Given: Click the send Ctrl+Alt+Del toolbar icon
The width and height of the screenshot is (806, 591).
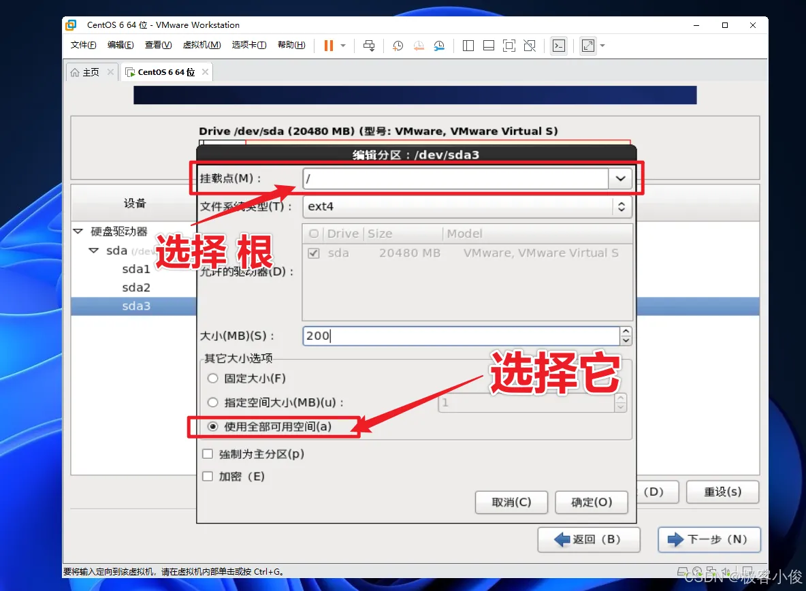Looking at the screenshot, I should pos(368,46).
